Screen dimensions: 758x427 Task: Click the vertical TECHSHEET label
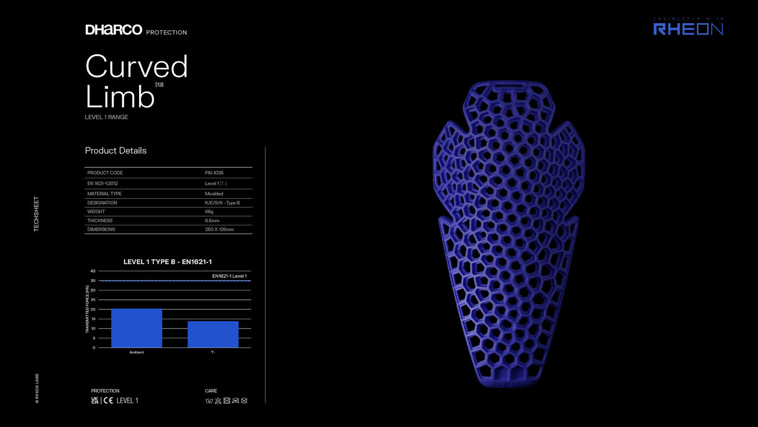pyautogui.click(x=36, y=214)
